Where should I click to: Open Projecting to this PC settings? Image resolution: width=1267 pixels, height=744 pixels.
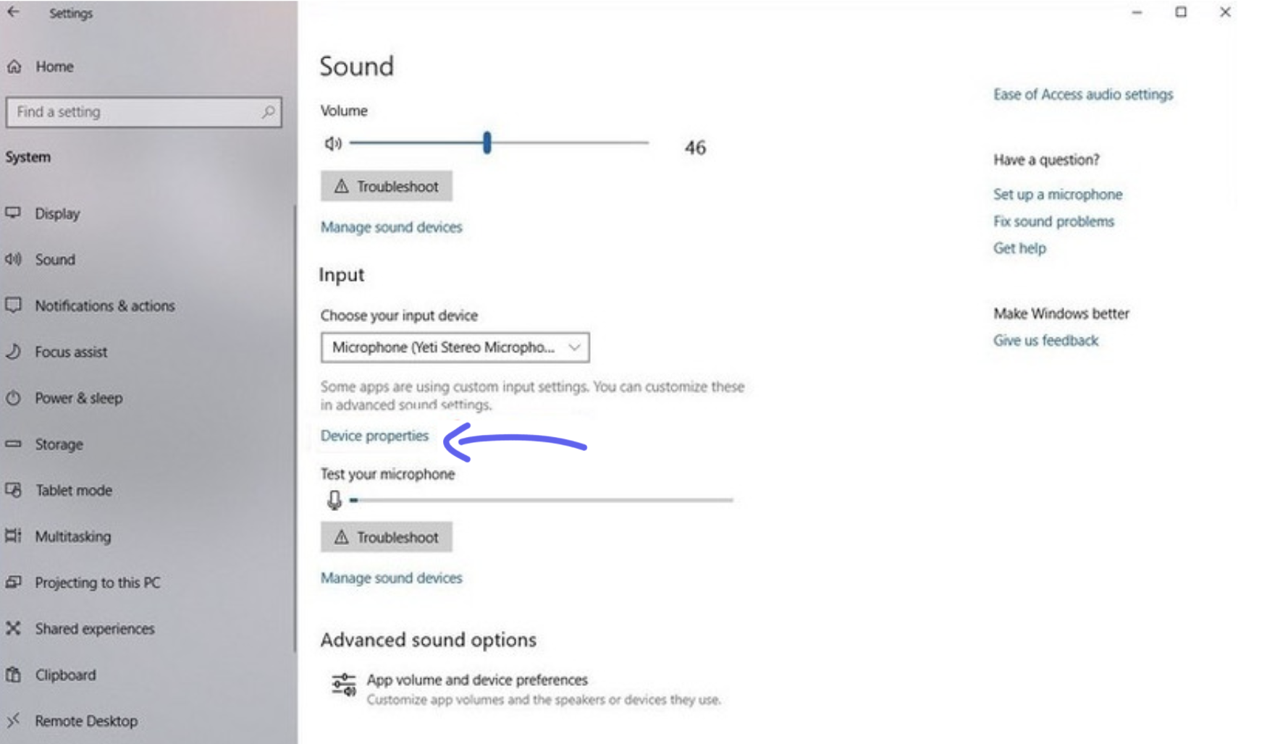pyautogui.click(x=98, y=583)
